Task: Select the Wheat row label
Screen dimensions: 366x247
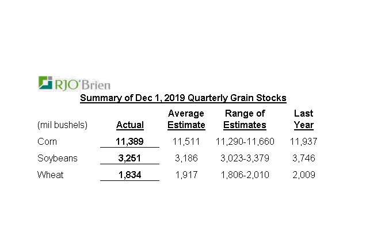Action: coord(49,175)
